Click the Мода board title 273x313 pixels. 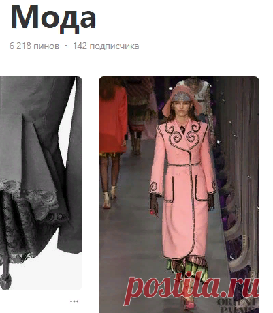pos(53,18)
